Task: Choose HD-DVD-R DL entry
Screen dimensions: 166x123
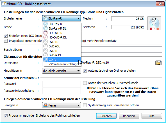Action: pos(62,37)
